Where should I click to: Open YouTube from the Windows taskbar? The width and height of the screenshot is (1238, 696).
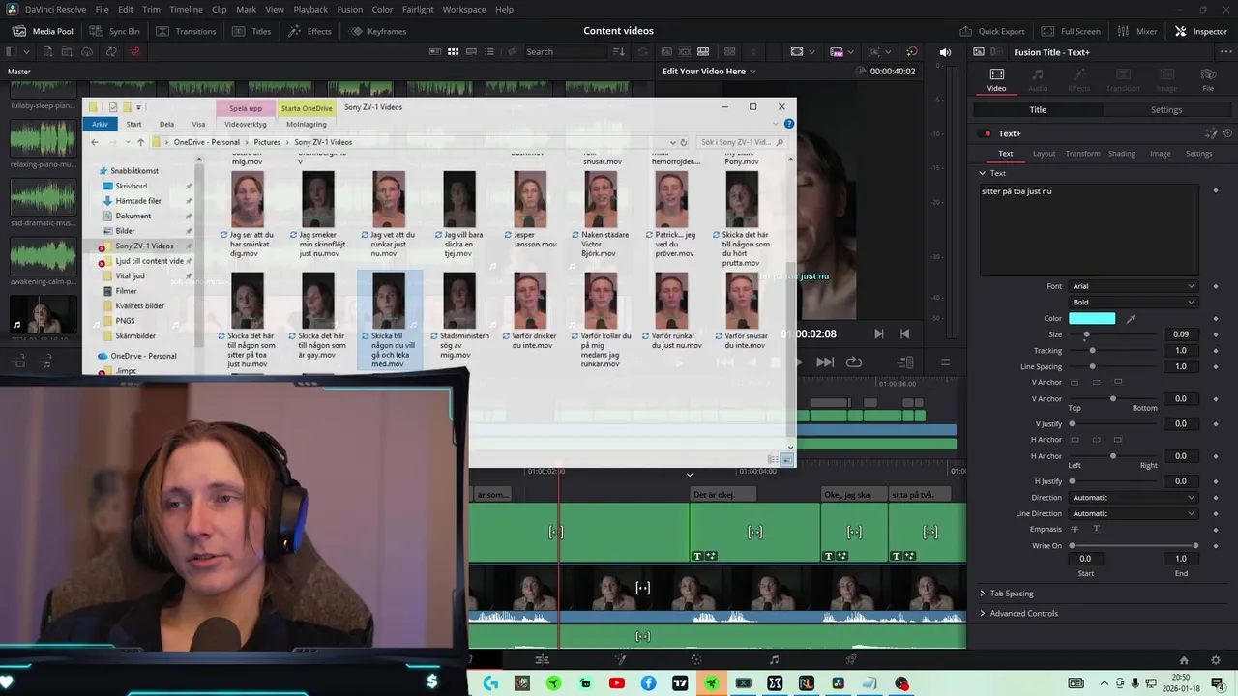click(x=617, y=683)
